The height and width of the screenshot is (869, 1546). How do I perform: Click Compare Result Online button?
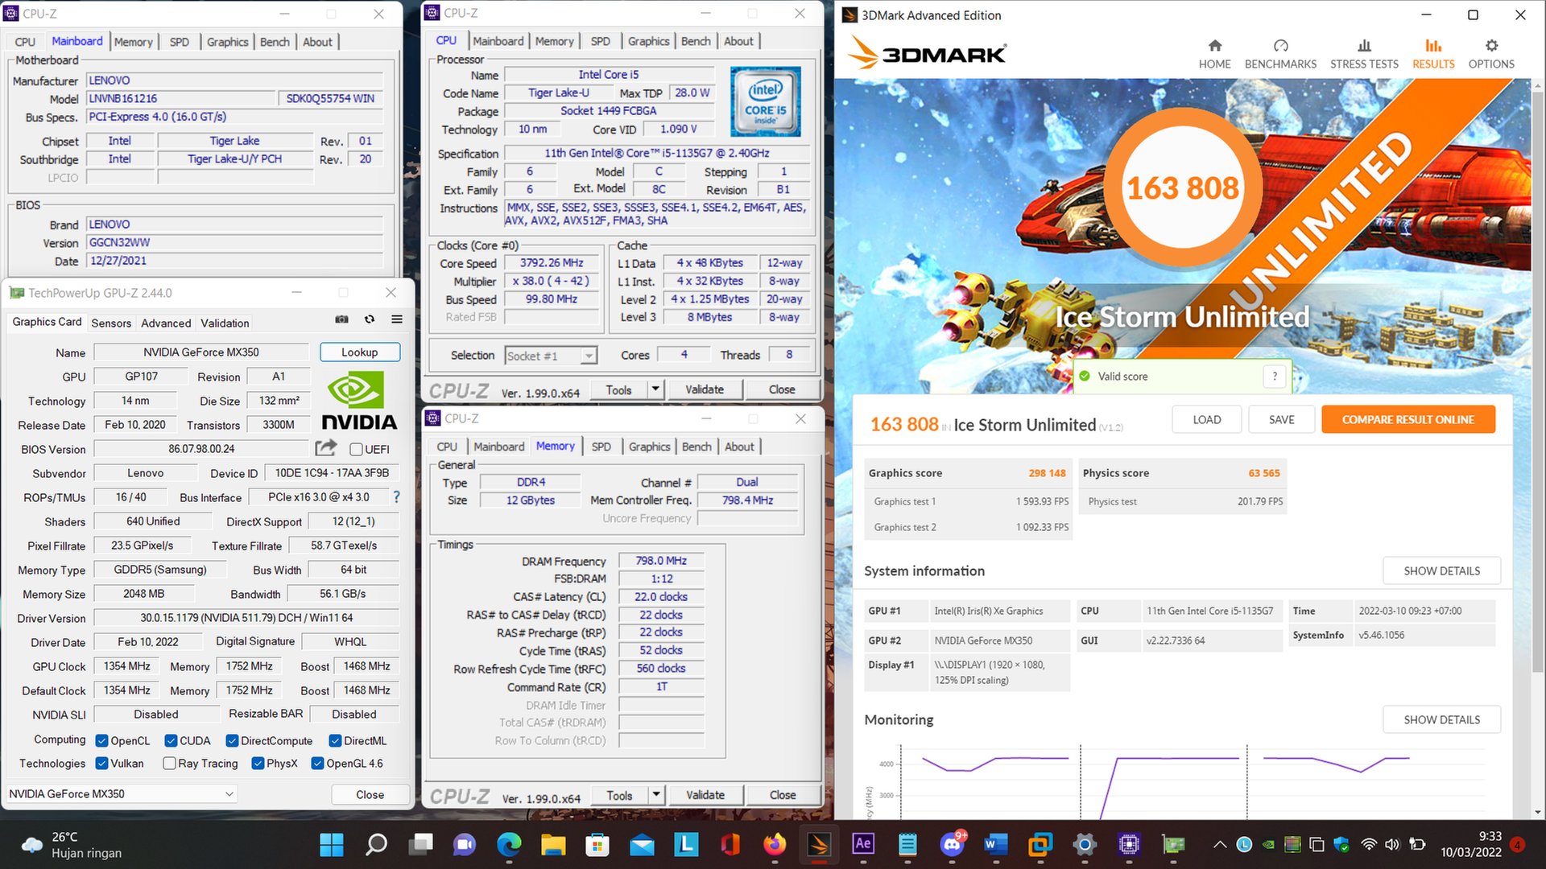(x=1408, y=419)
